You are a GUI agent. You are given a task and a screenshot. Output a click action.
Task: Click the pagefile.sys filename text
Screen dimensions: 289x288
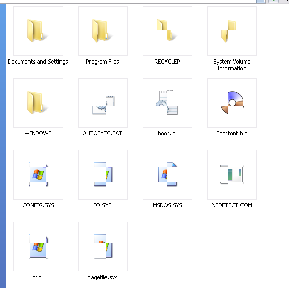click(102, 278)
